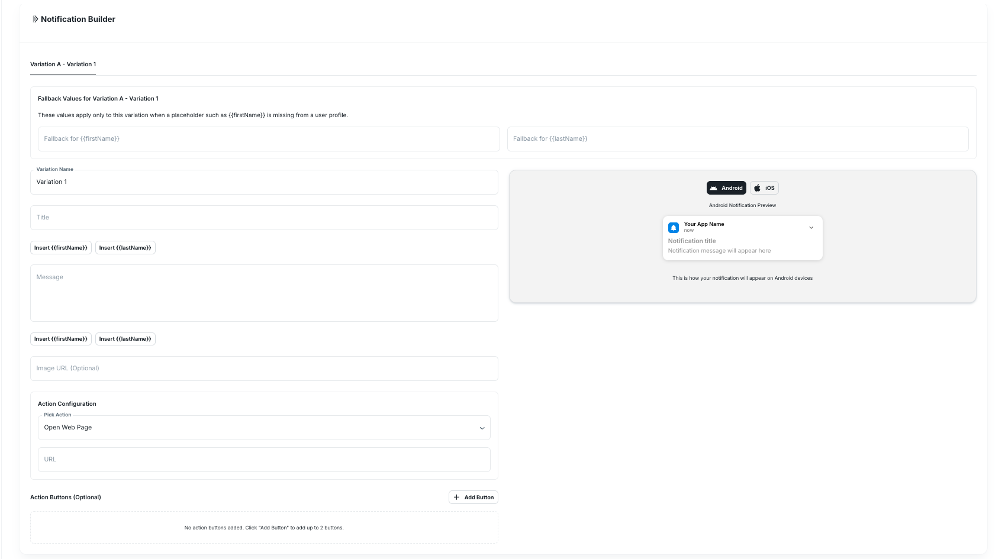Click 'Your App Name' in preview
This screenshot has width=1005, height=559.
tap(704, 224)
